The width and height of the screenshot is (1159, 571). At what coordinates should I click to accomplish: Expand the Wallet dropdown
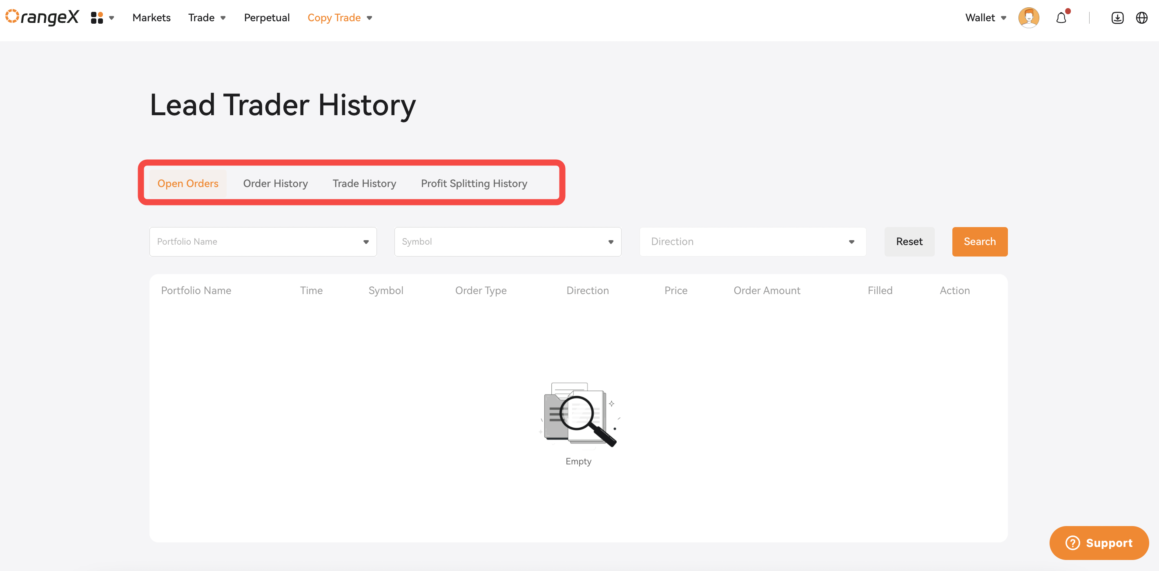985,18
